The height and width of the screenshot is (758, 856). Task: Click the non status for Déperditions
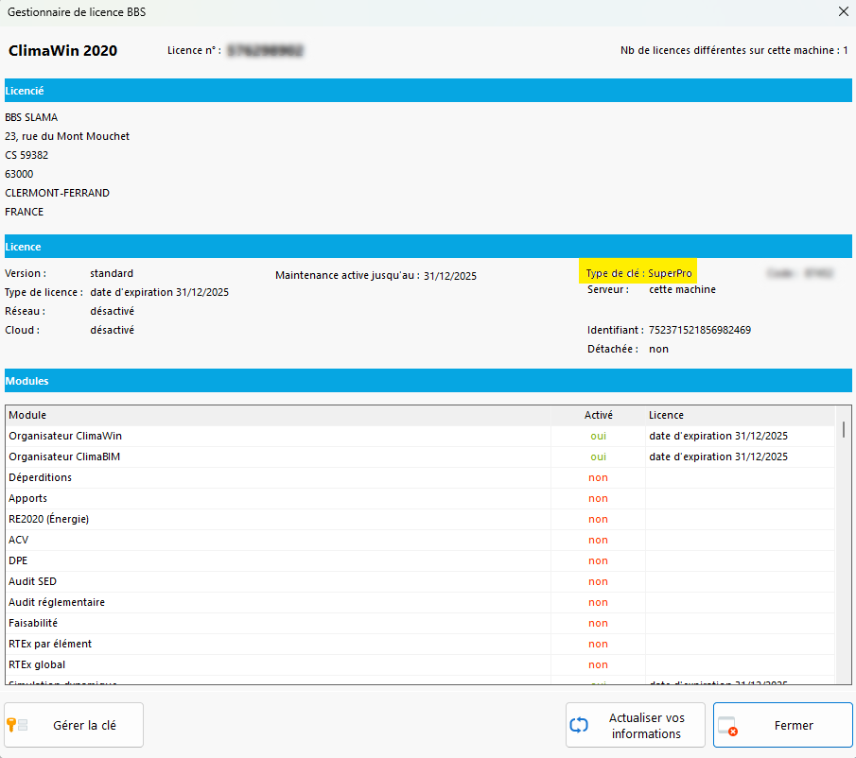coord(599,477)
